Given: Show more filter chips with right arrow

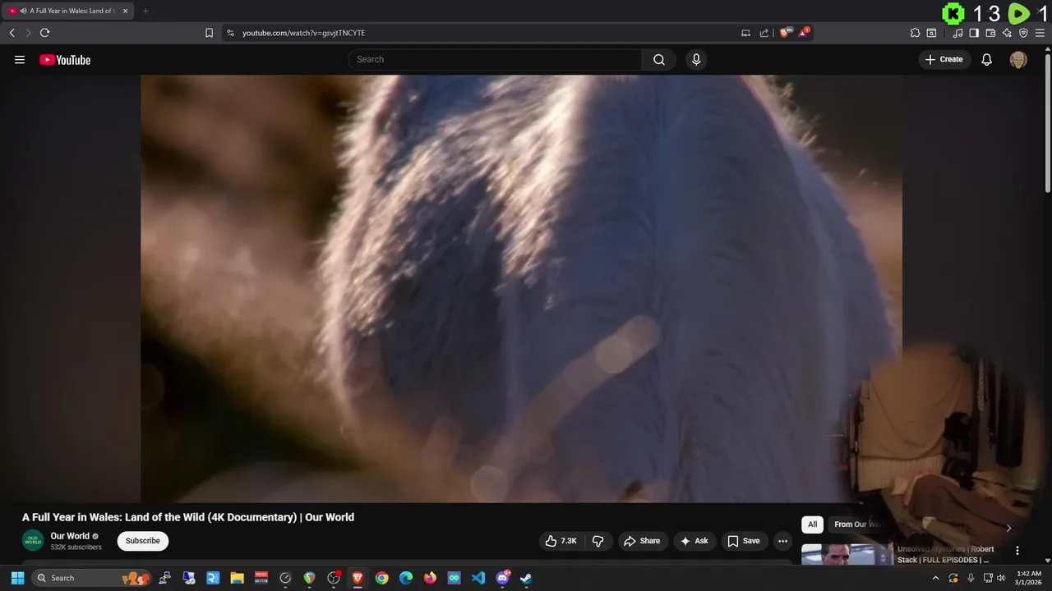Looking at the screenshot, I should (x=1008, y=528).
